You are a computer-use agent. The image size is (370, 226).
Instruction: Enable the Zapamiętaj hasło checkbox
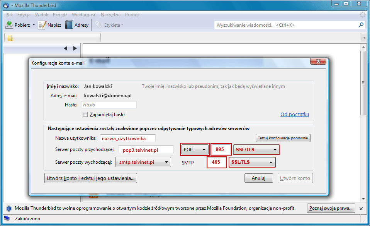click(x=85, y=115)
